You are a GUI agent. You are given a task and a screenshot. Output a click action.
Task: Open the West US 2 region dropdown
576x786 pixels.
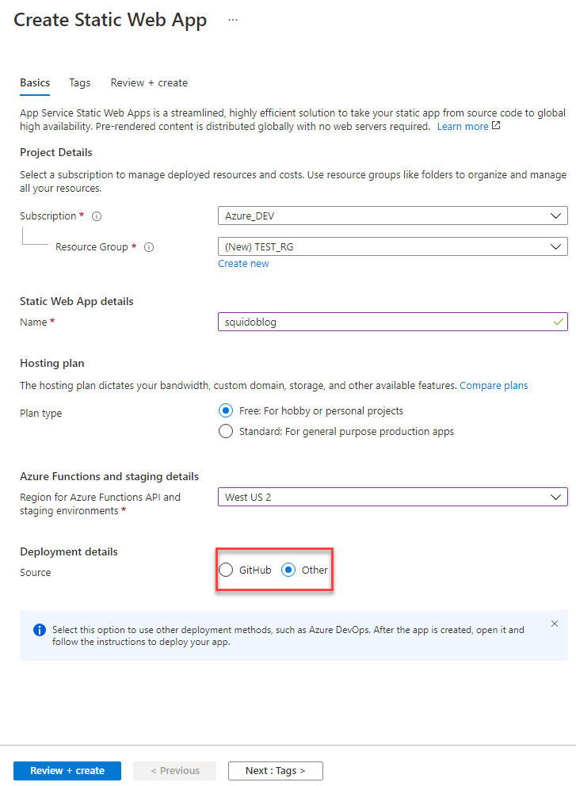pyautogui.click(x=392, y=497)
